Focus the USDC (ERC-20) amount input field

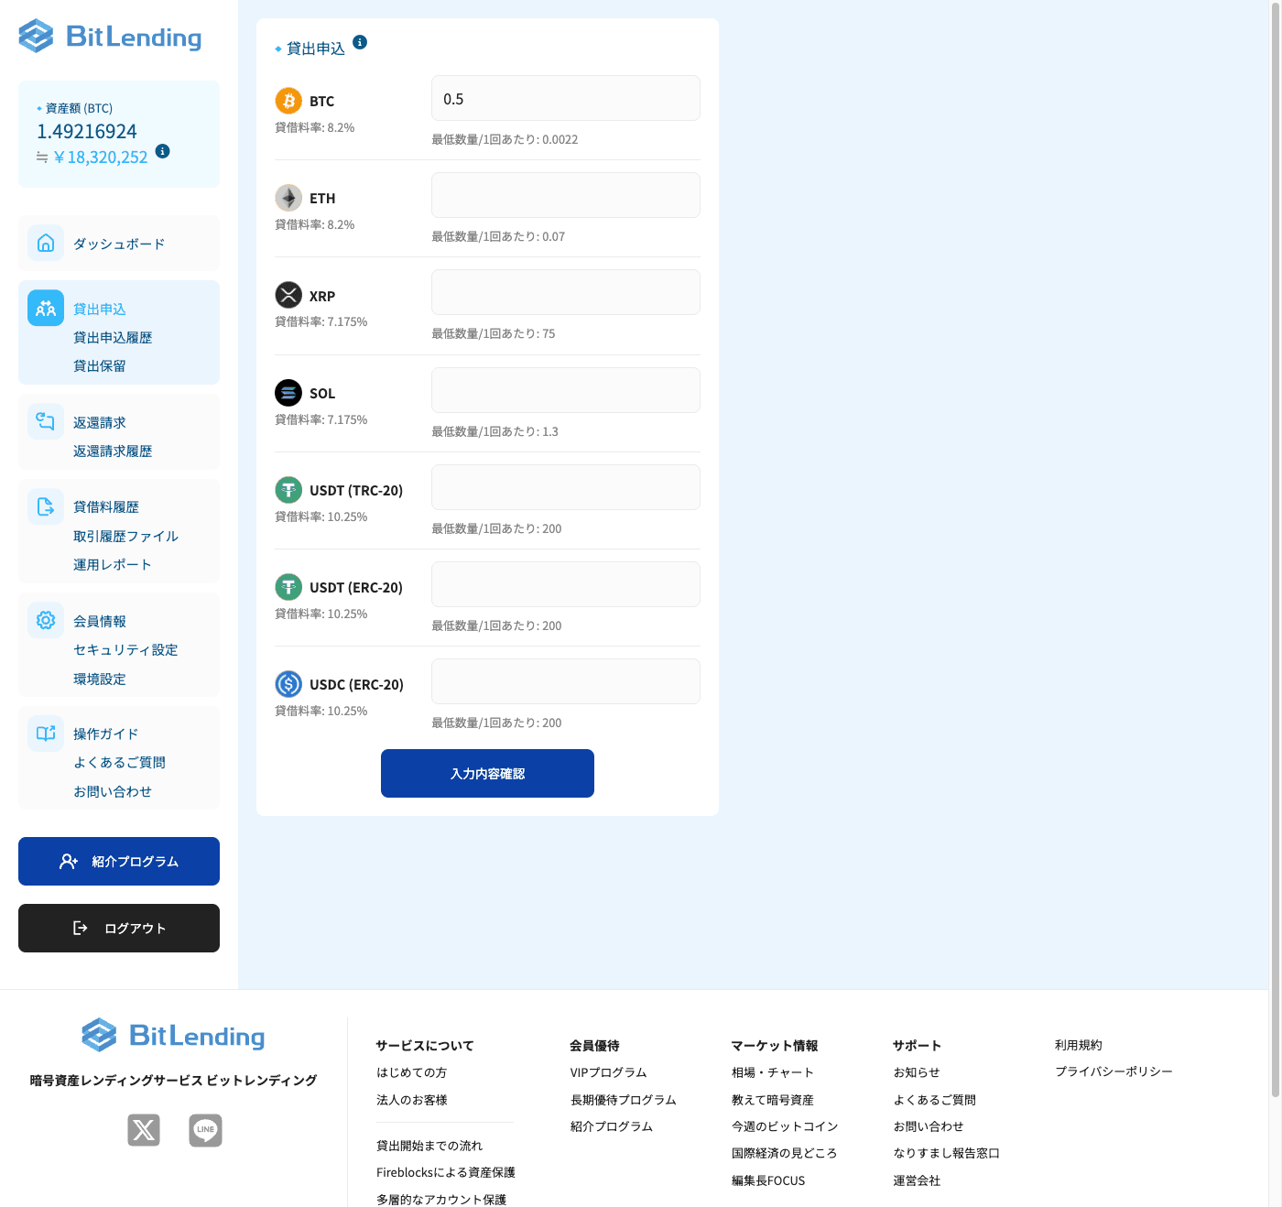coord(566,681)
